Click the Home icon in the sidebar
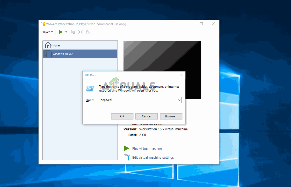This screenshot has width=291, height=187. coord(48,45)
